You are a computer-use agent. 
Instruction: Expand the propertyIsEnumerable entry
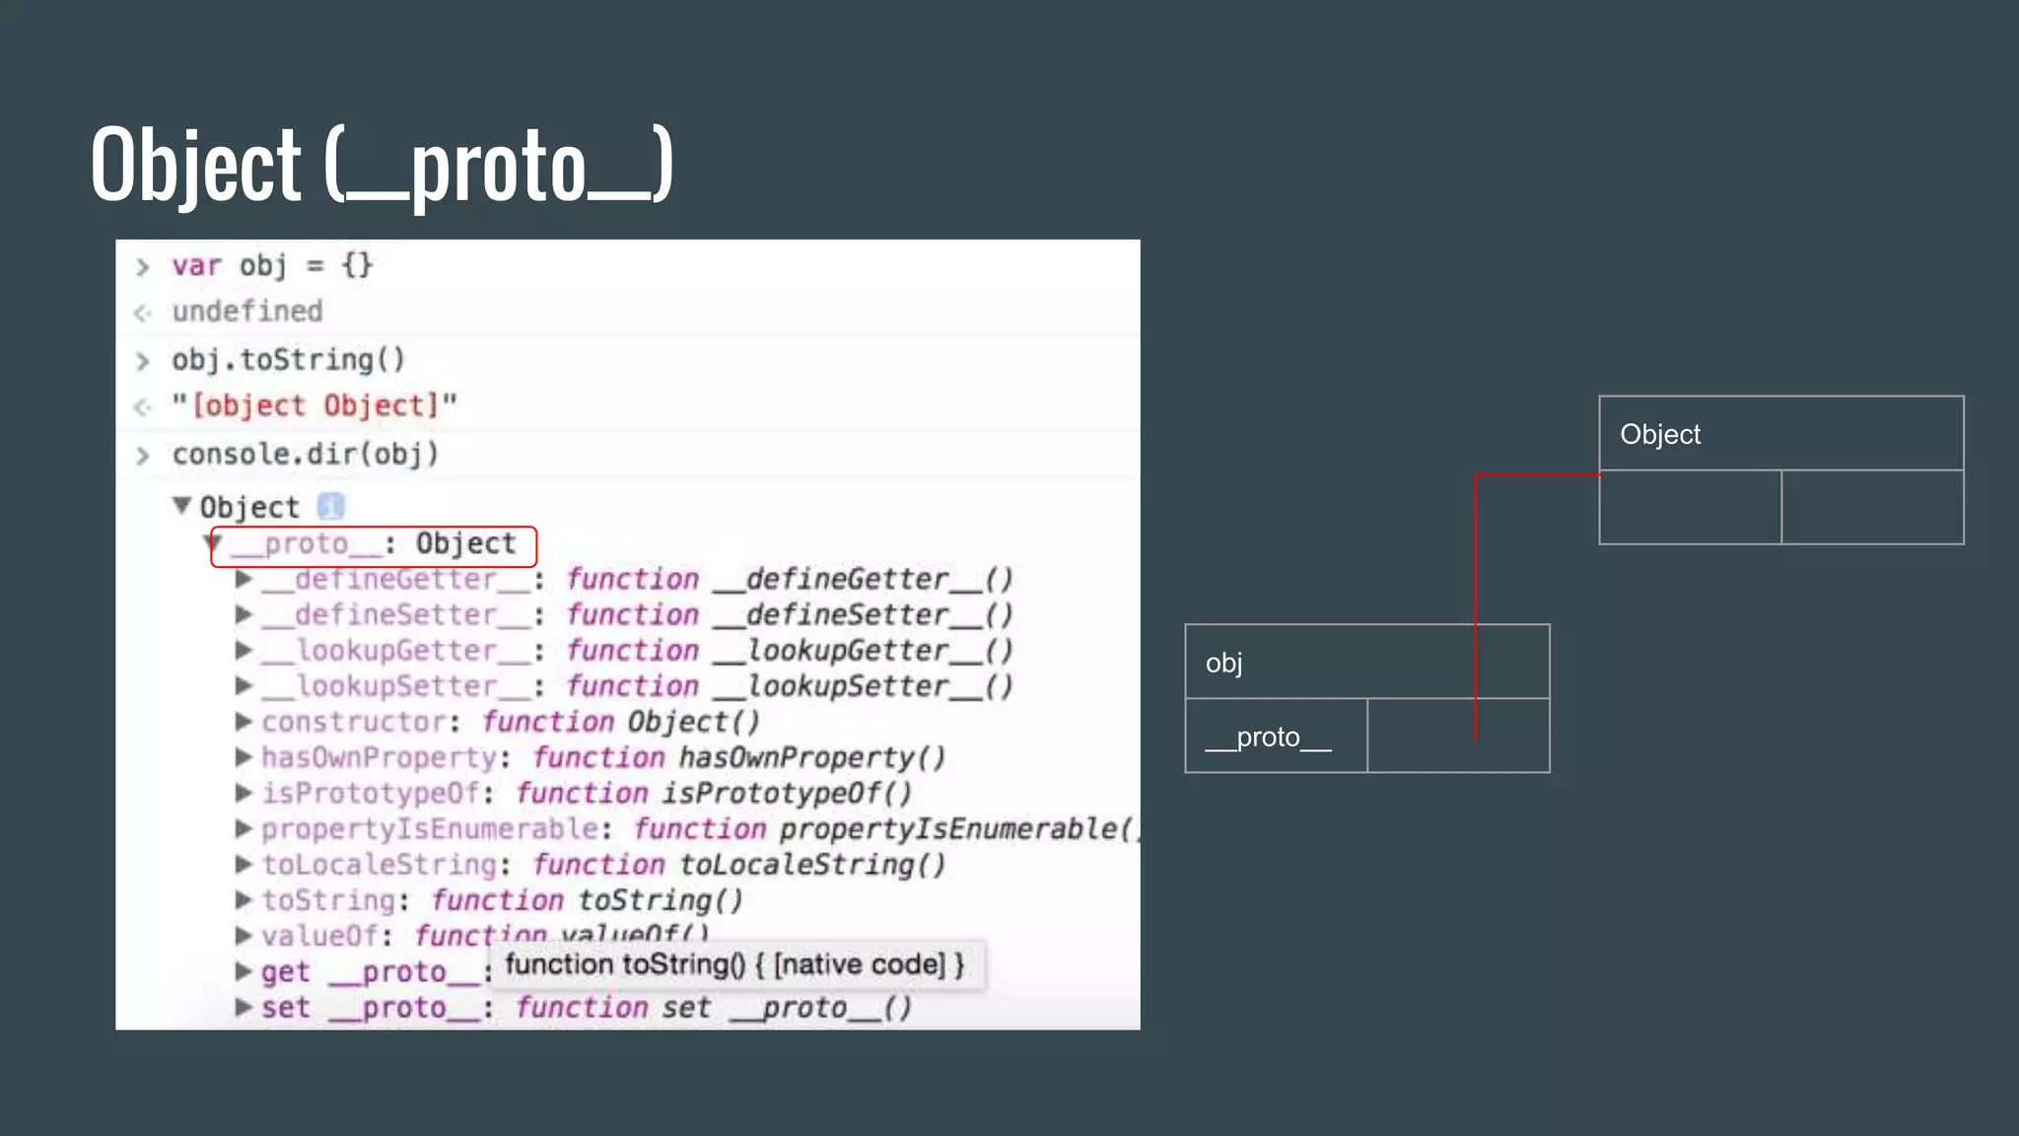coord(244,828)
